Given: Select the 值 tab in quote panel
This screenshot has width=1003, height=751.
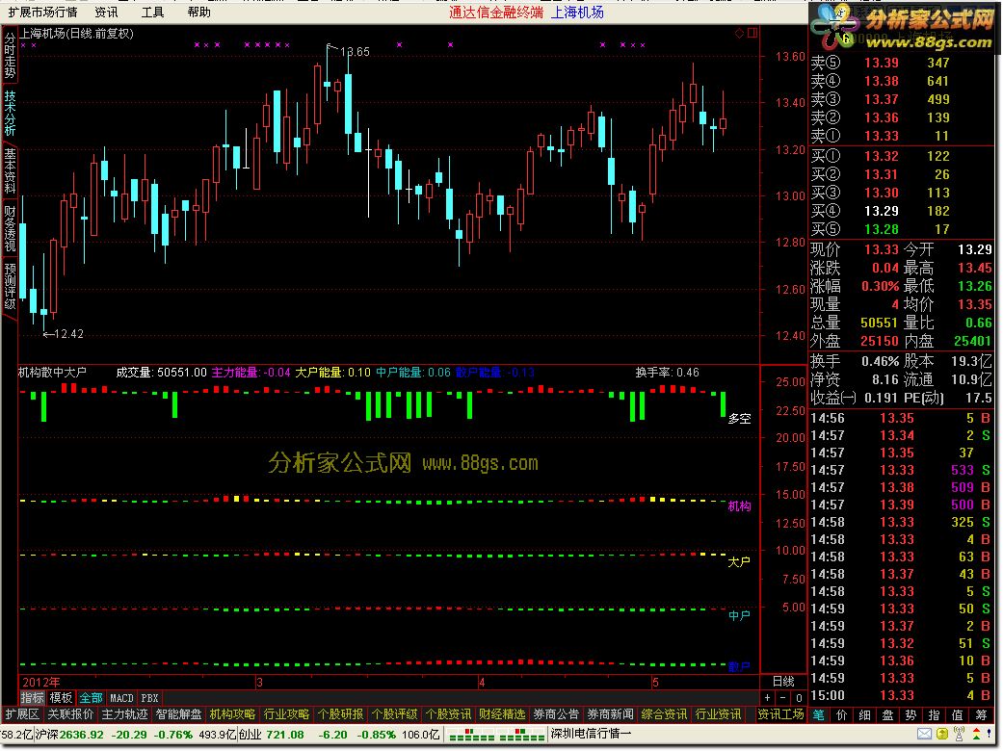Looking at the screenshot, I should click(x=957, y=715).
